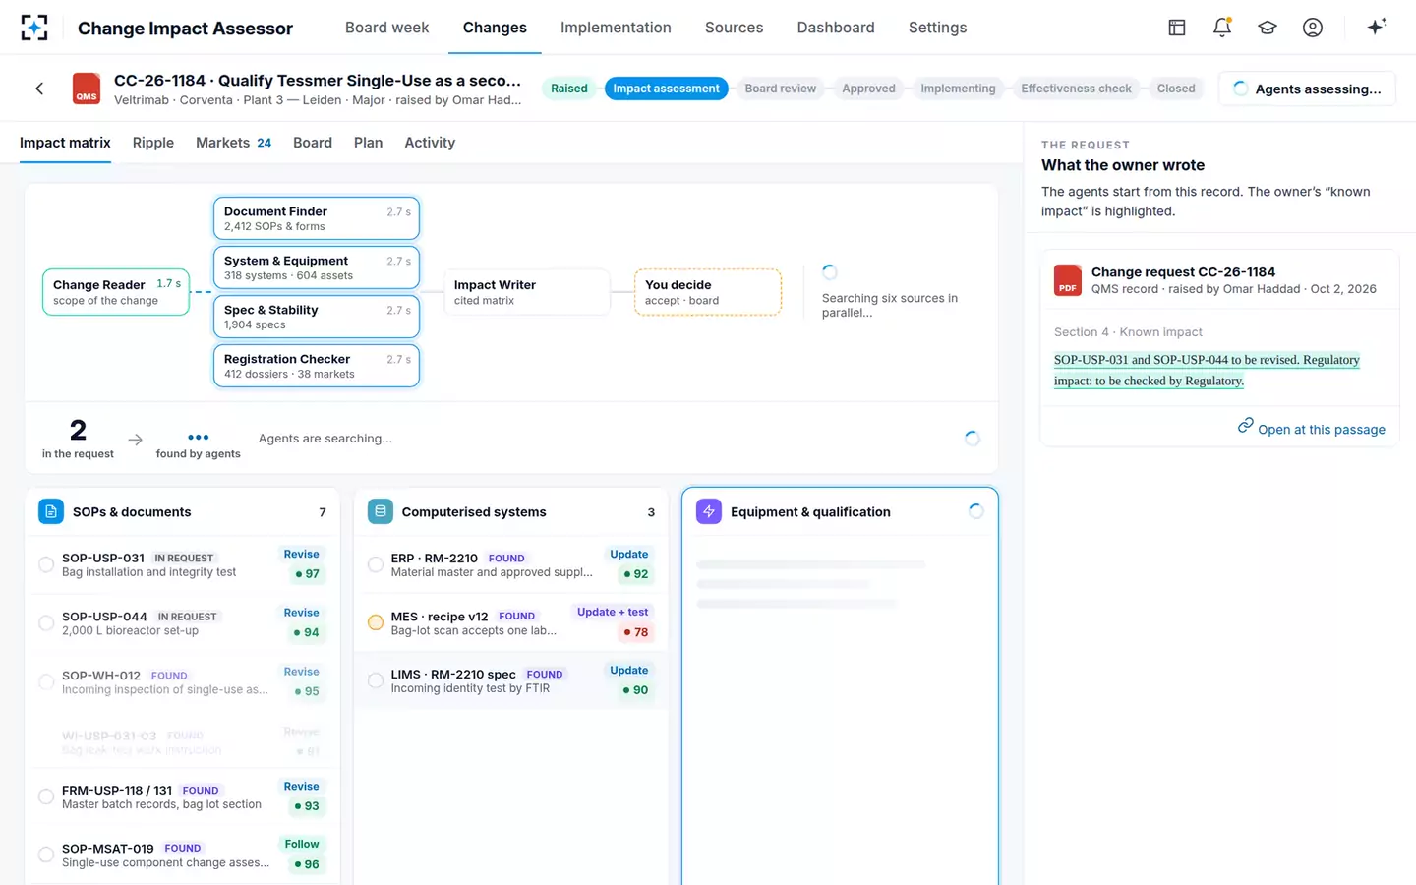Click the Update + test badge for MES
This screenshot has width=1416, height=885.
click(x=613, y=612)
